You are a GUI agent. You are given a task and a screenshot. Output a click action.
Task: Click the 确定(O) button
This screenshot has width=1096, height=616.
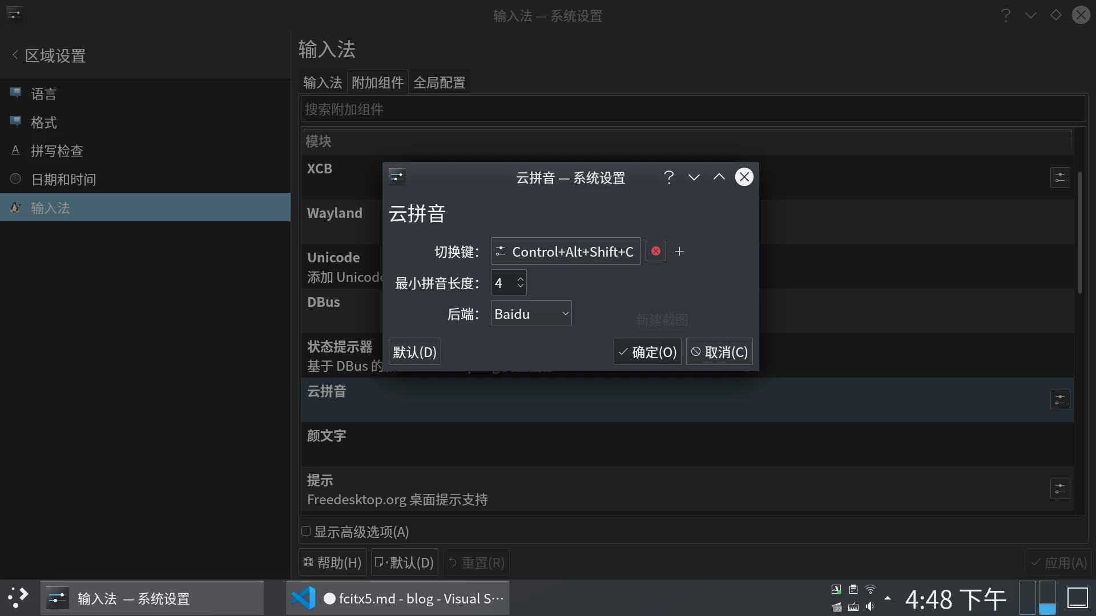coord(647,352)
